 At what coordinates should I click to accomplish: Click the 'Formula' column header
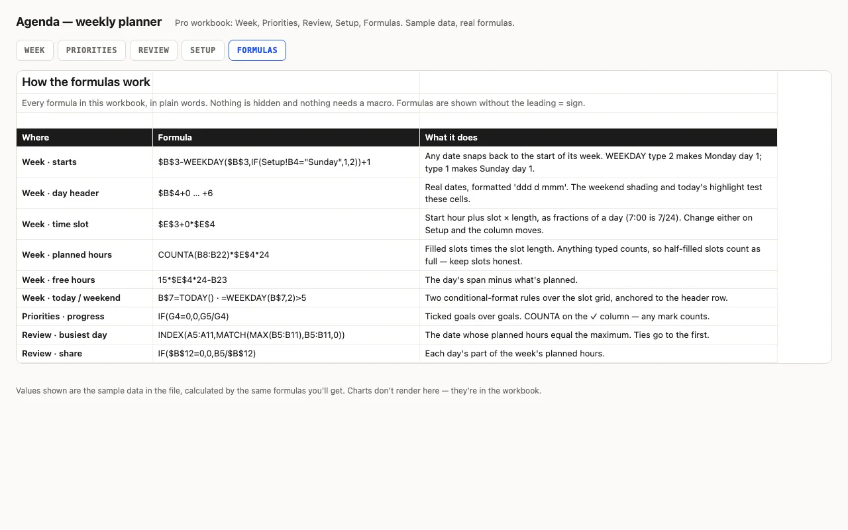(x=286, y=137)
